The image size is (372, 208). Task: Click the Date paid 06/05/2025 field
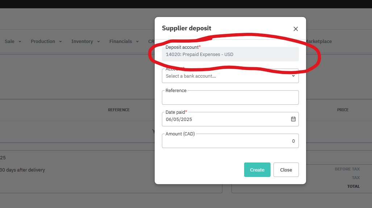(x=225, y=119)
